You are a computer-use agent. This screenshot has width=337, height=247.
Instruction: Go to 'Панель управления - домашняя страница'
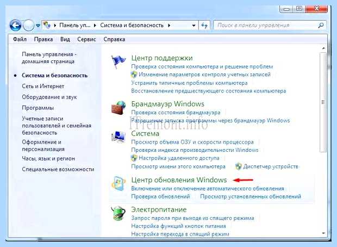coord(49,58)
